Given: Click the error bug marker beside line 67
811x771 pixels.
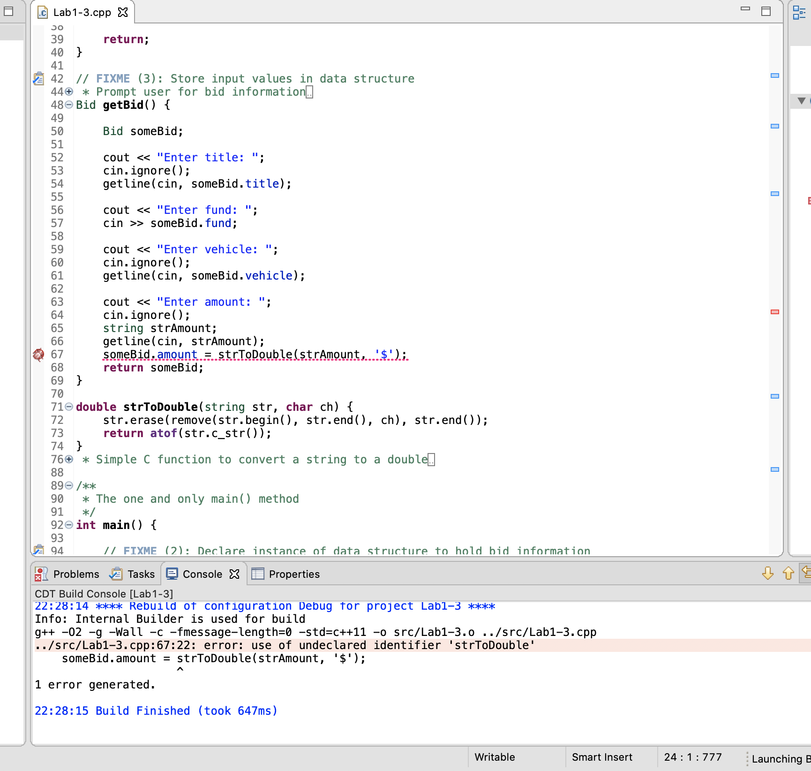Looking at the screenshot, I should (x=38, y=355).
